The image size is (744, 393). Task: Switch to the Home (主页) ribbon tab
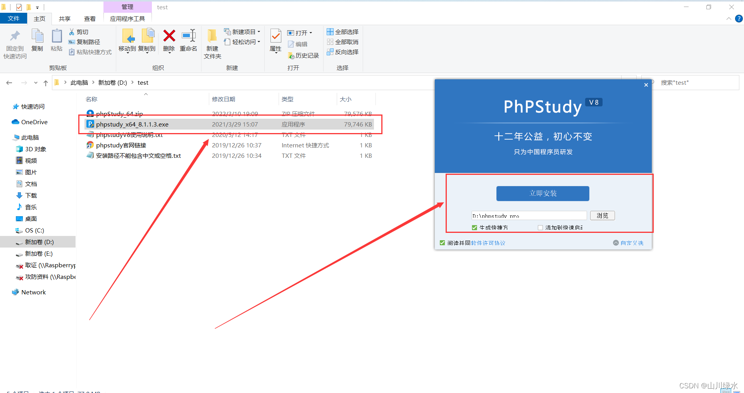click(40, 19)
